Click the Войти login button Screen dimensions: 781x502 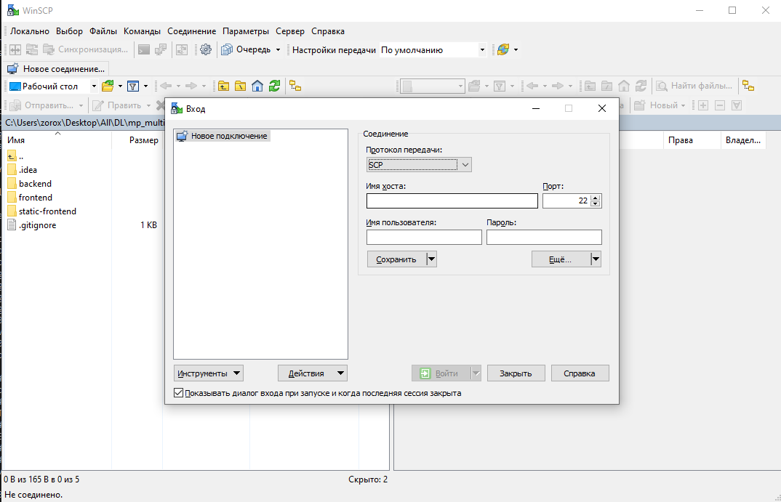point(441,373)
